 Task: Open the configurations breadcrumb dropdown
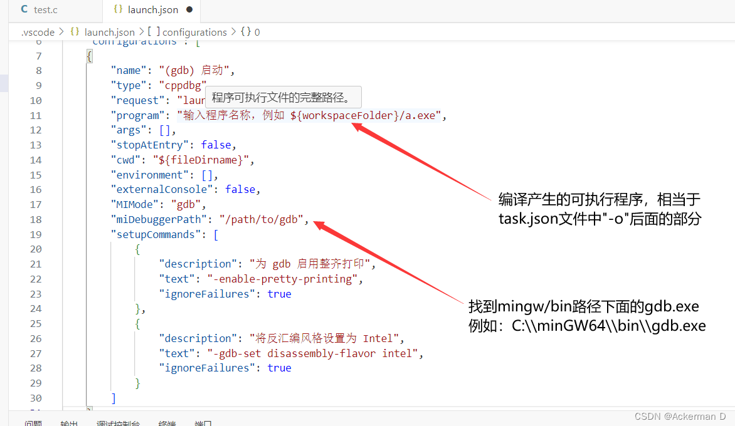point(194,32)
